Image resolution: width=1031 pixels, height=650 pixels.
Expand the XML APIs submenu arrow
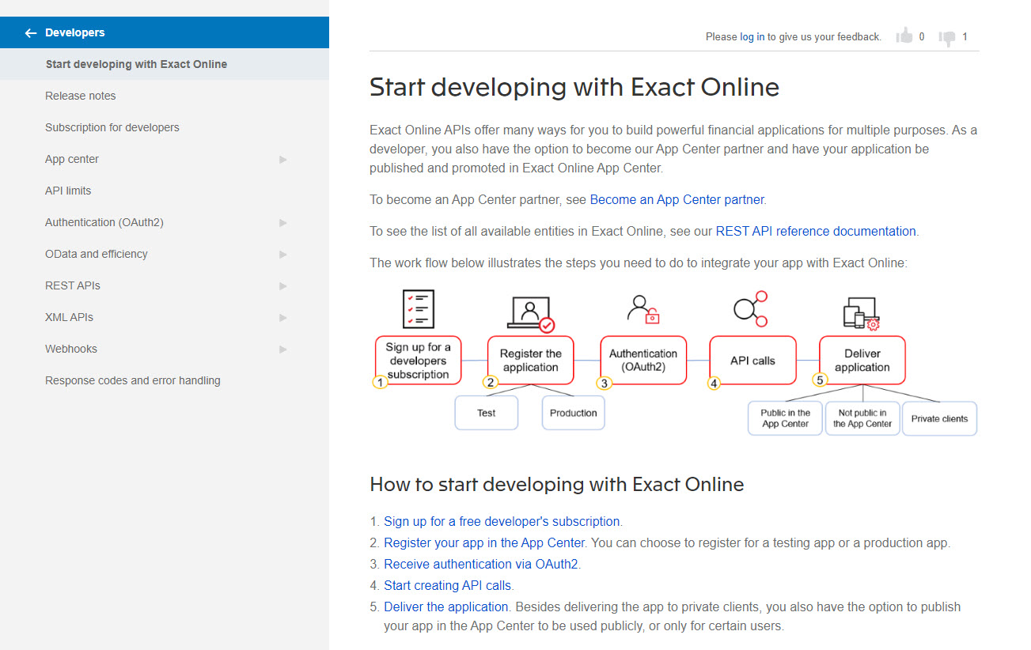(x=283, y=318)
